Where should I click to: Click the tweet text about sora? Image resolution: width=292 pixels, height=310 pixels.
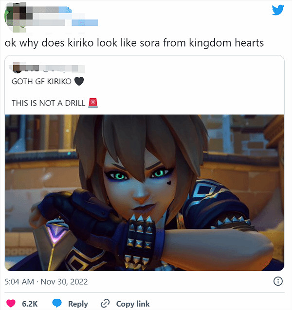pos(134,43)
